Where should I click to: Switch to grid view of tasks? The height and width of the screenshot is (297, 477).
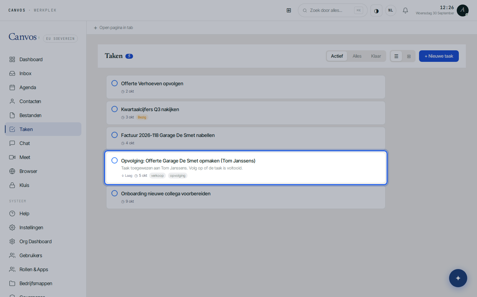(409, 56)
